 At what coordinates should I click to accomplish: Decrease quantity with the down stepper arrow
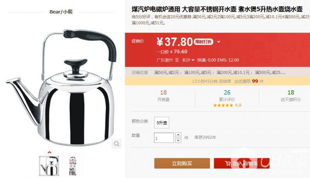click(178, 140)
